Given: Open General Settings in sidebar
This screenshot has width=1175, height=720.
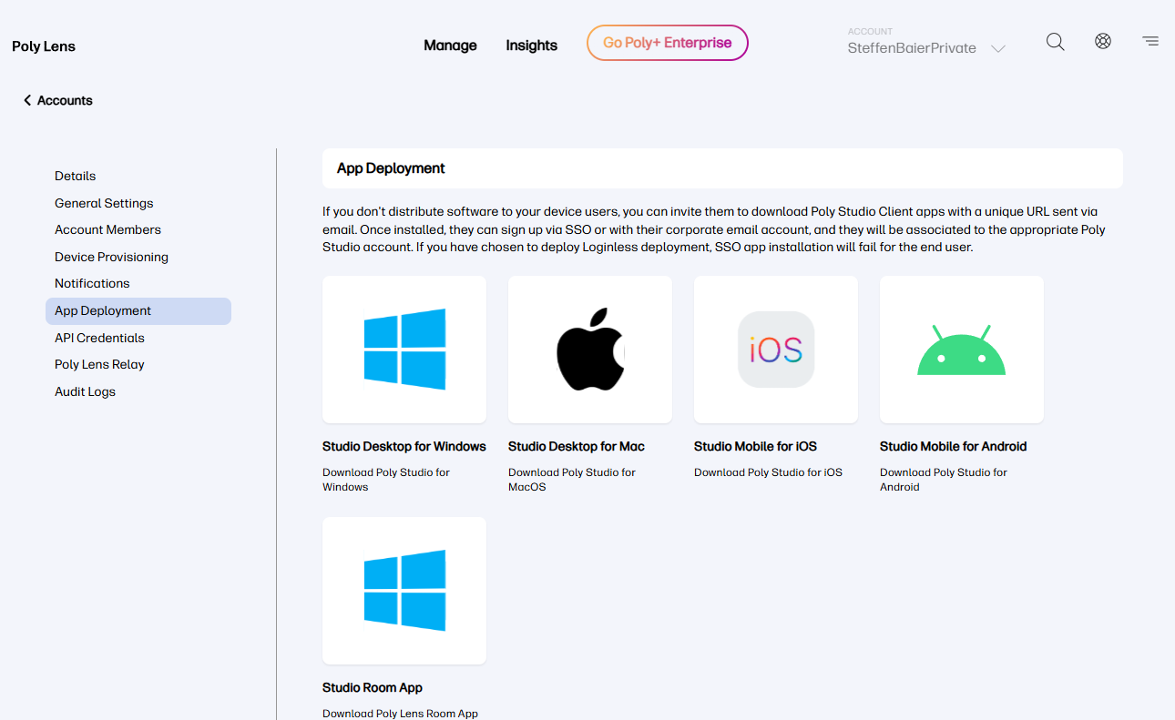Looking at the screenshot, I should click(x=104, y=203).
